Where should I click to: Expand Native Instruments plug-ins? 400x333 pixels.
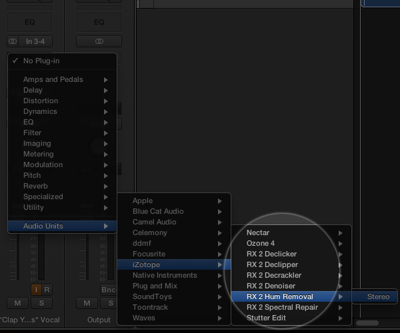click(x=174, y=276)
